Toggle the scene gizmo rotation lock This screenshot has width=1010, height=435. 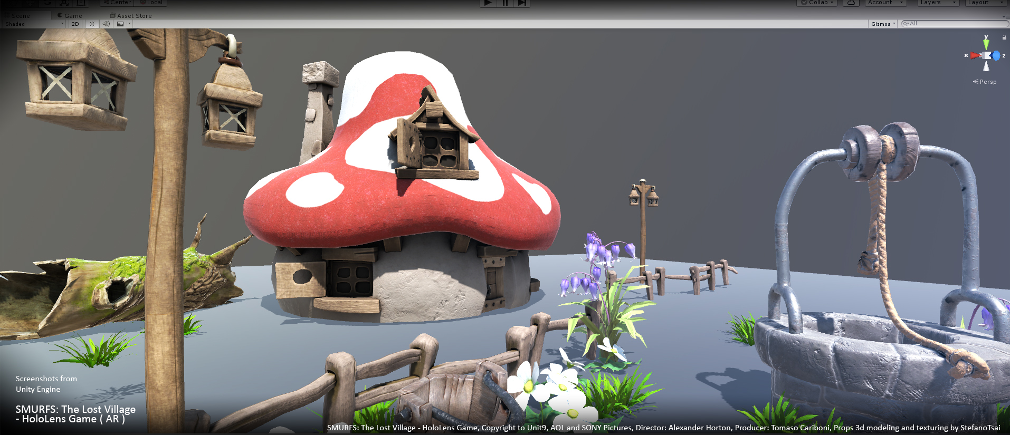pyautogui.click(x=1004, y=37)
